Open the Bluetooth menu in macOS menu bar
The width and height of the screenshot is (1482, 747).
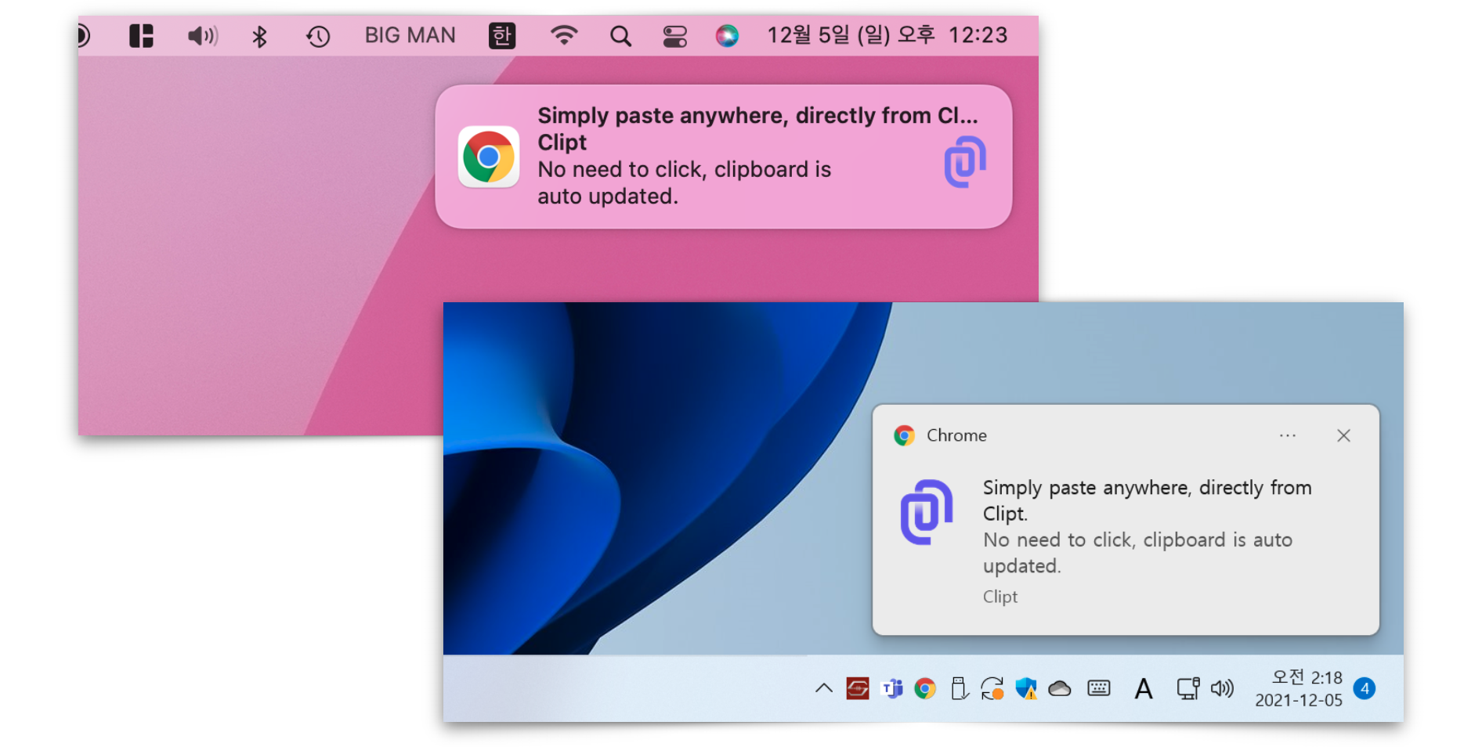point(259,36)
